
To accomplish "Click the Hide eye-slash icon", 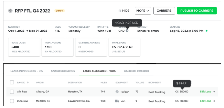I will [120, 11].
